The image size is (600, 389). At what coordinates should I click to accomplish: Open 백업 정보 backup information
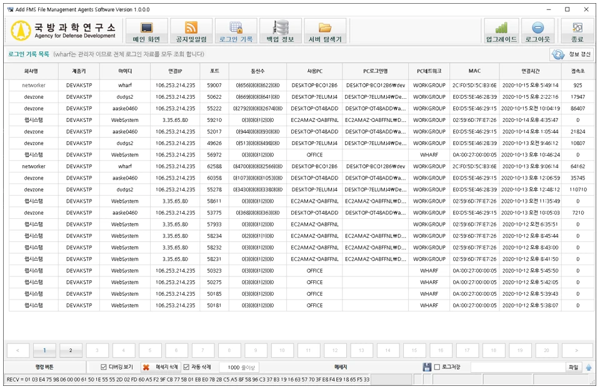pos(281,31)
